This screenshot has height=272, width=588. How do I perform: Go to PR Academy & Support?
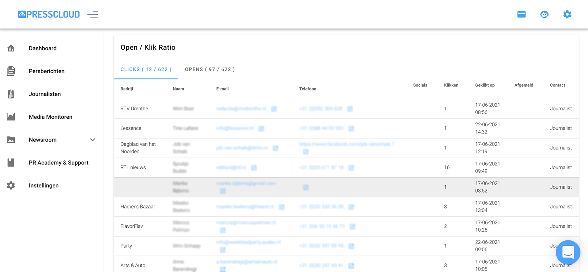coord(58,163)
